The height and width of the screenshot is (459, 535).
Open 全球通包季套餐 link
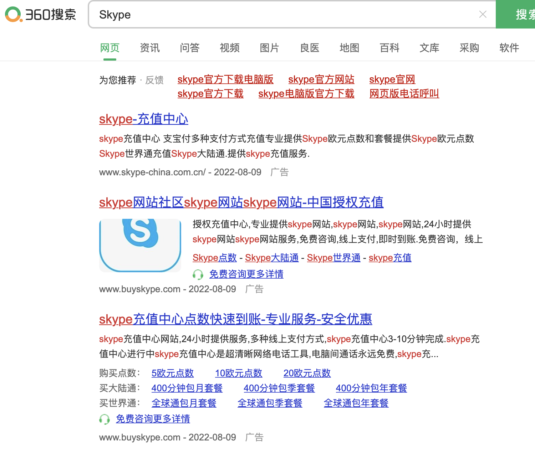(x=270, y=403)
